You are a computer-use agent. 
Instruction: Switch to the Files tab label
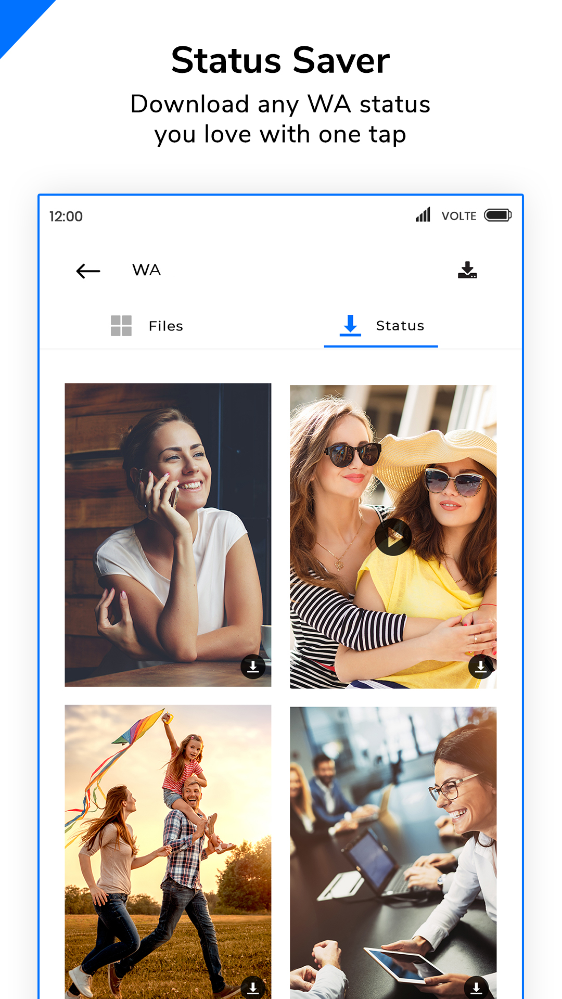165,326
